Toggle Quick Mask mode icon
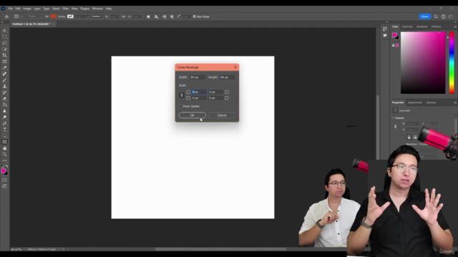 (4, 180)
